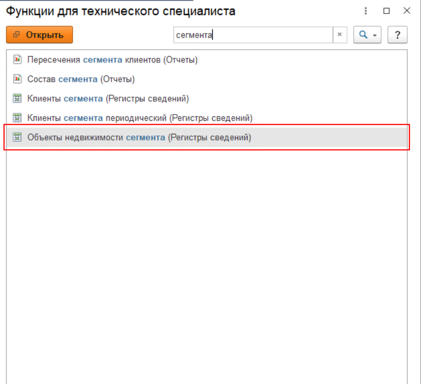Image resolution: width=421 pixels, height=384 pixels.
Task: Click register icon beside Объекты недвижимости сегмента
Action: coord(17,138)
